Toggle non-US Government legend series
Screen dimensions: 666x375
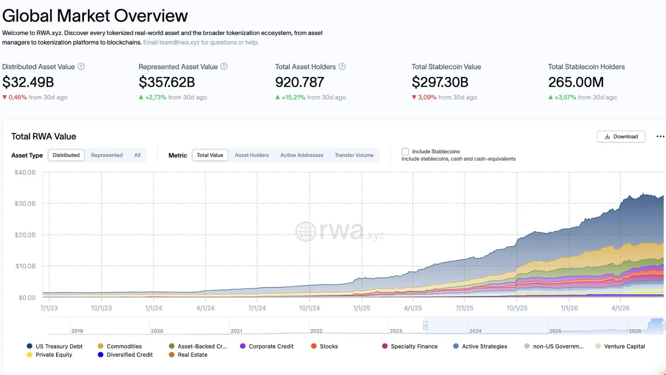point(554,346)
